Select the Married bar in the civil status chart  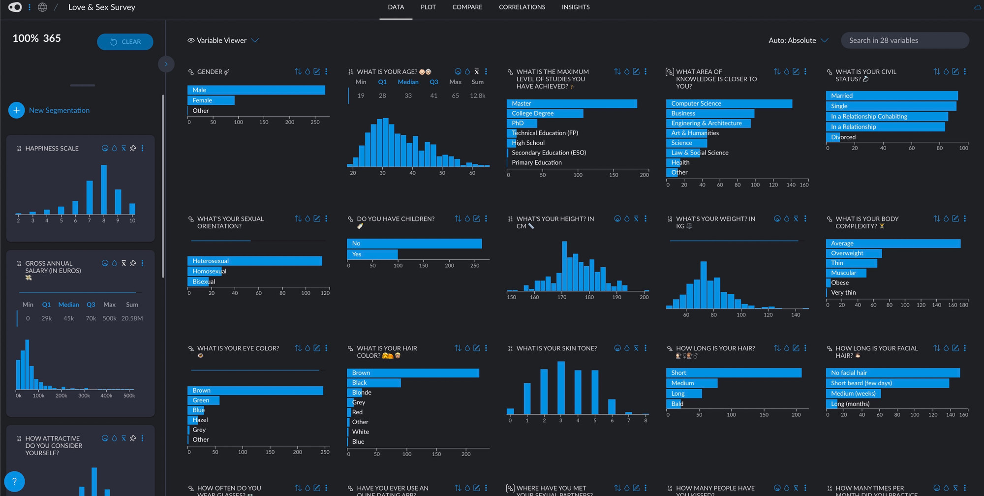pyautogui.click(x=892, y=96)
